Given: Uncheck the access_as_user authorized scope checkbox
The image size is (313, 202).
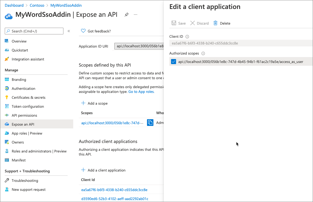Looking at the screenshot, I should 174,62.
